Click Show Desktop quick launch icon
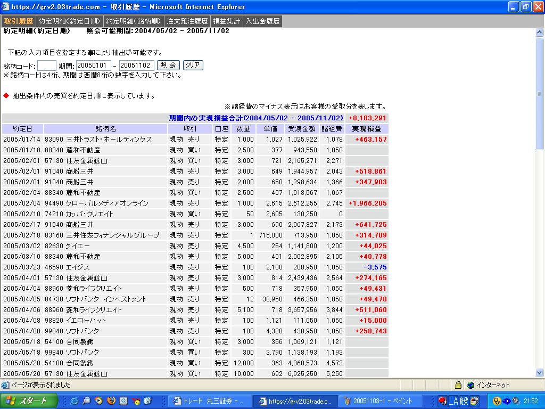 [86, 400]
